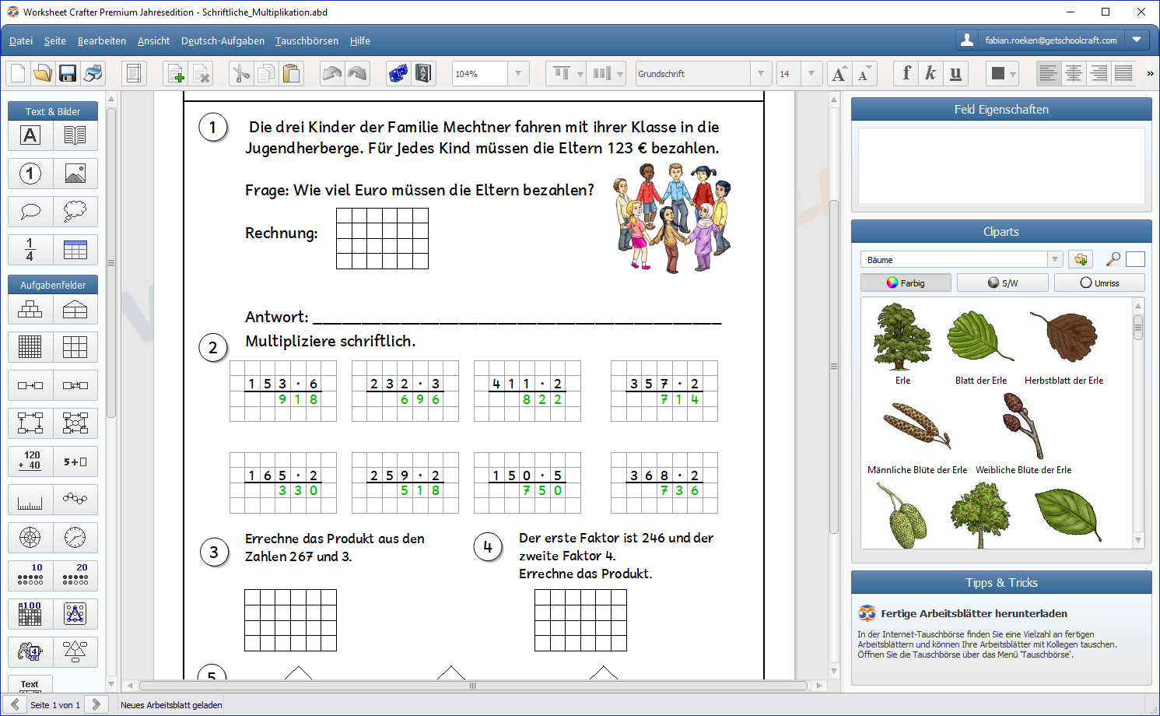Viewport: 1160px width, 716px height.
Task: Open the Deutsch-Aufgaben menu
Action: click(223, 41)
